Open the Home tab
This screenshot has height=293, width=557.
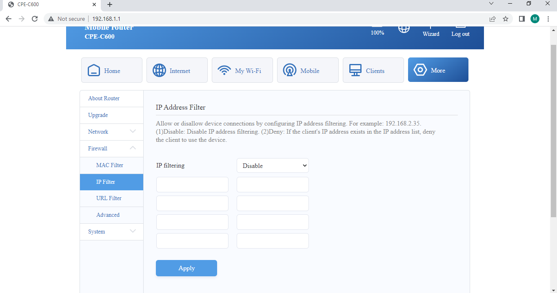(x=112, y=70)
